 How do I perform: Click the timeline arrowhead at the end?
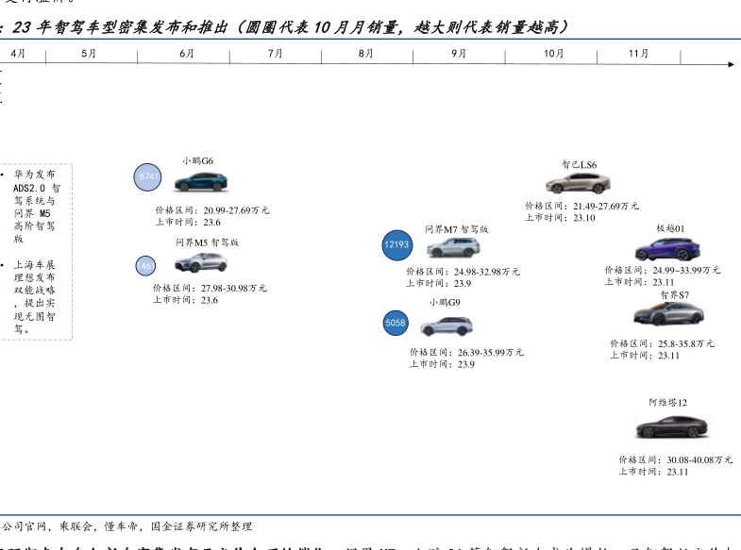pyautogui.click(x=731, y=64)
